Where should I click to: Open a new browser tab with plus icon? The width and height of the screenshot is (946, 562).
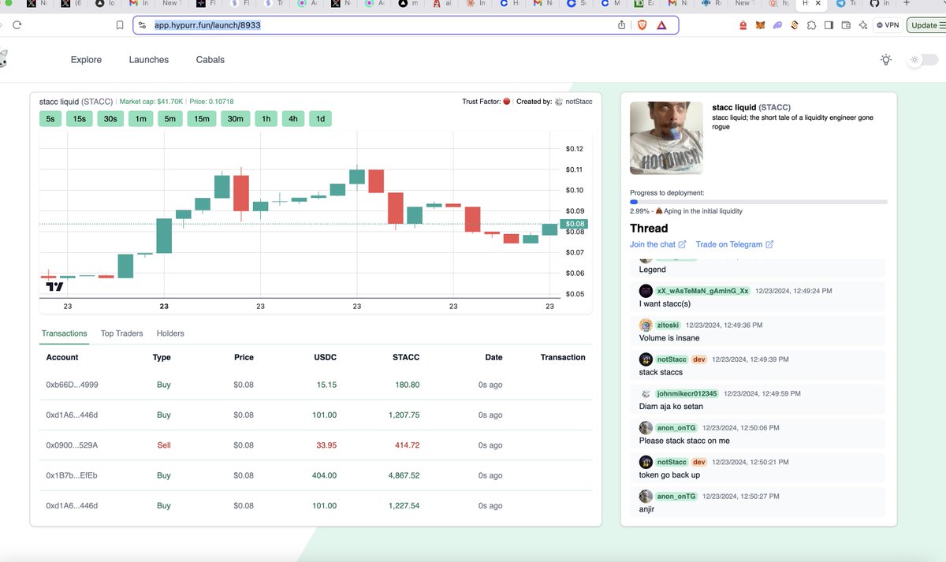pos(907,4)
